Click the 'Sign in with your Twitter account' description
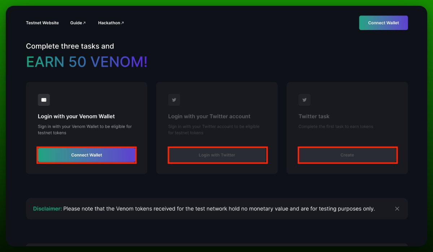 [214, 130]
